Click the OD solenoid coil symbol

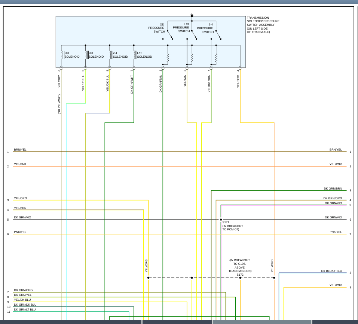point(62,55)
